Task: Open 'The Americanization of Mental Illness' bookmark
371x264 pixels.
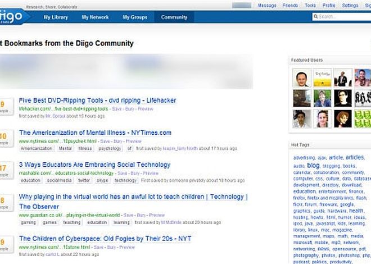Action: click(95, 133)
